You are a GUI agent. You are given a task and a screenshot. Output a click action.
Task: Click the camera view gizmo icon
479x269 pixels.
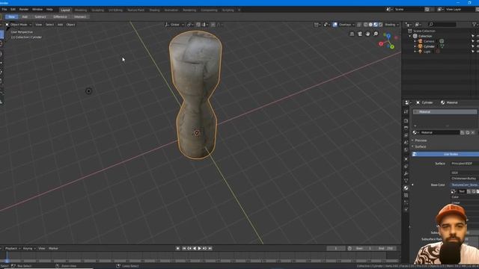360,34
